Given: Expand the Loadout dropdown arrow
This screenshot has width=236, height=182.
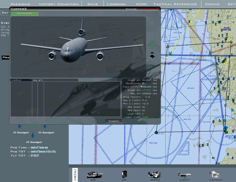Looking at the screenshot, I should [x=30, y=80].
